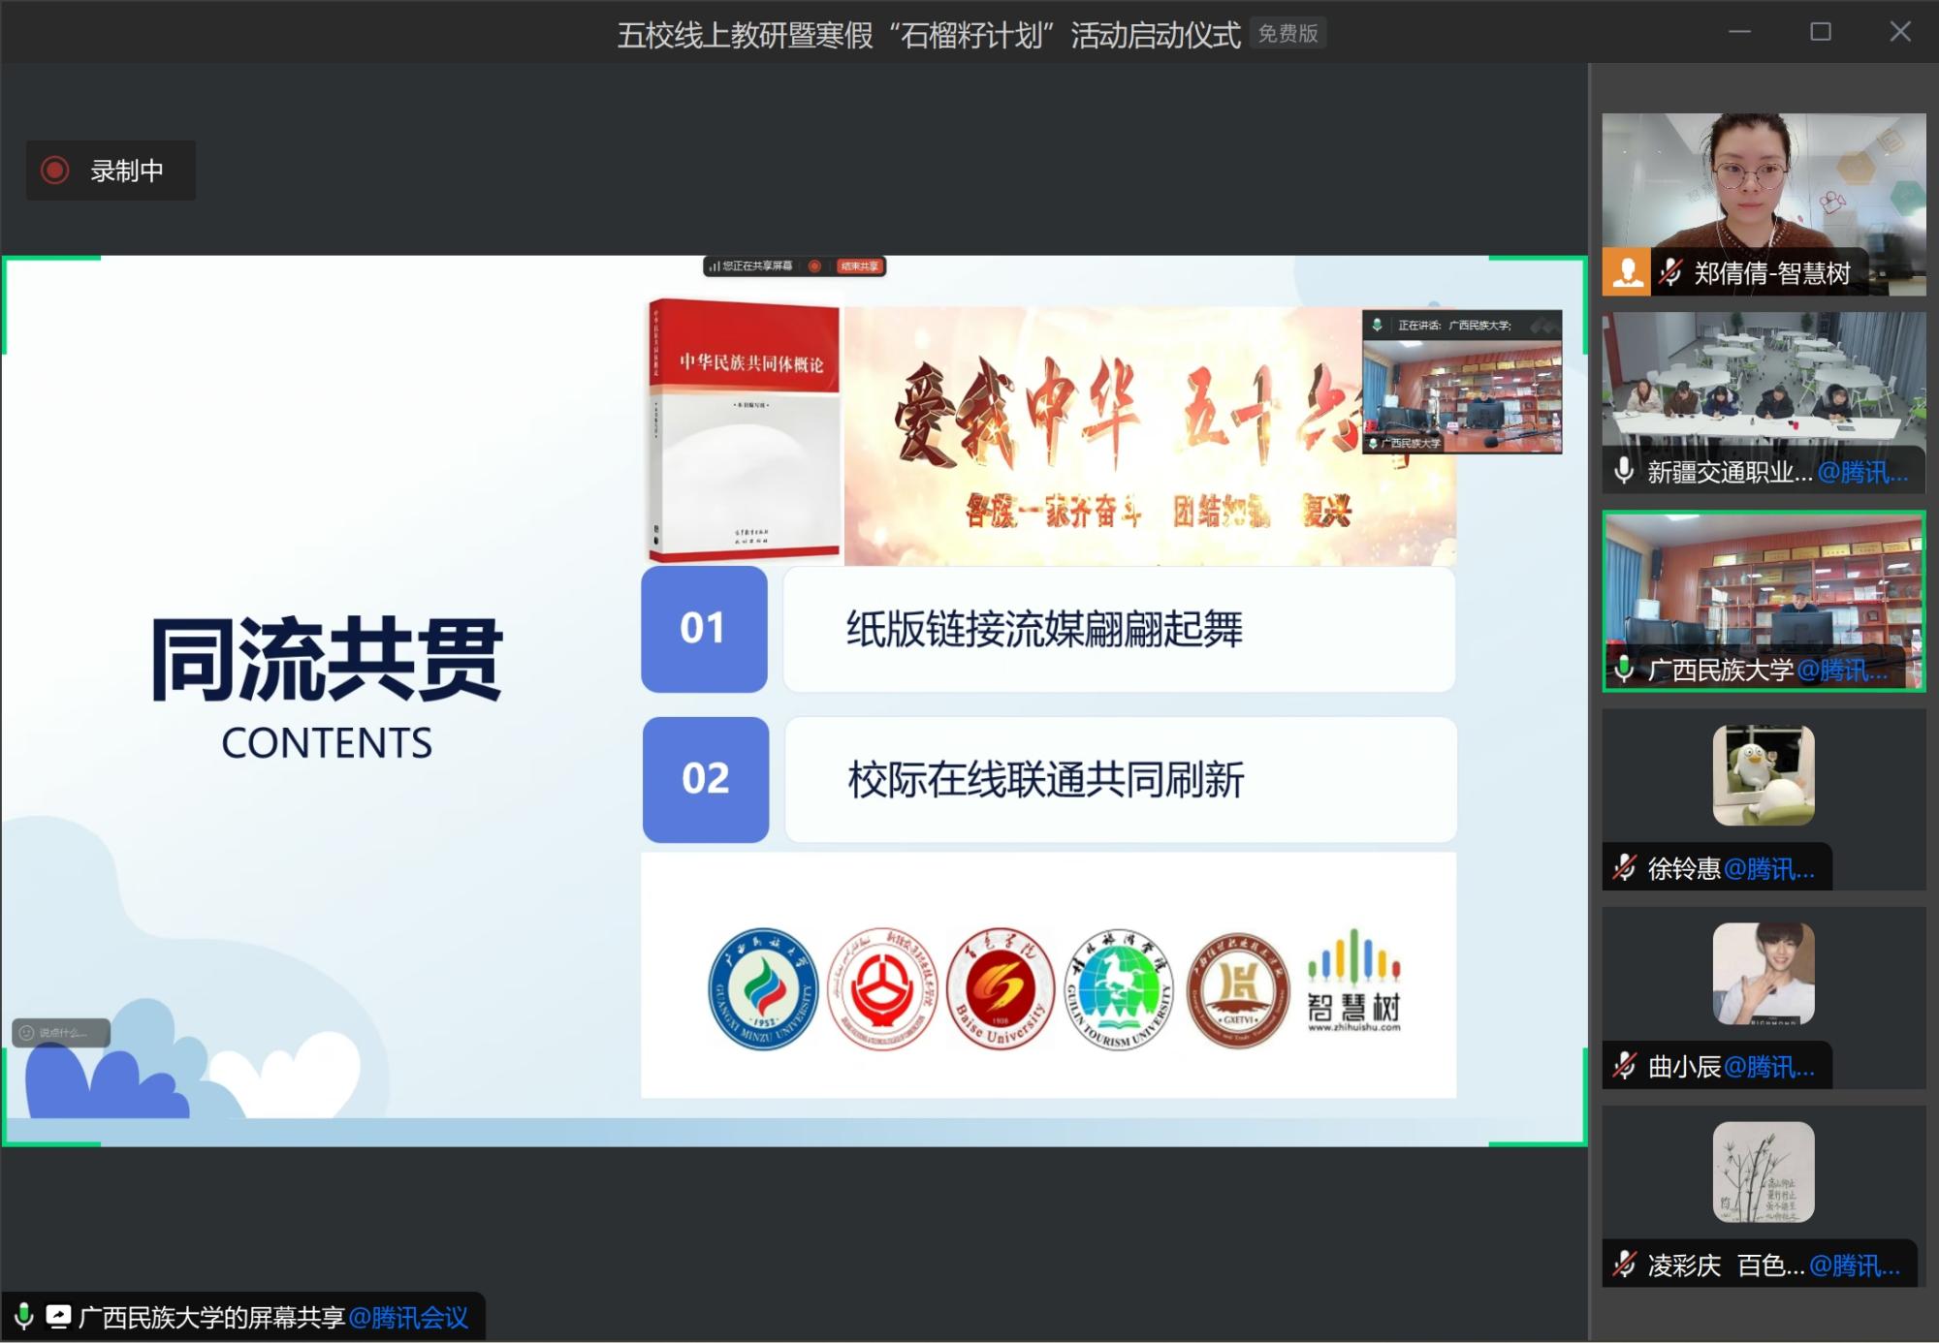Click the orange host badge on 郑倩倩's tile
This screenshot has height=1343, width=1939.
point(1627,272)
